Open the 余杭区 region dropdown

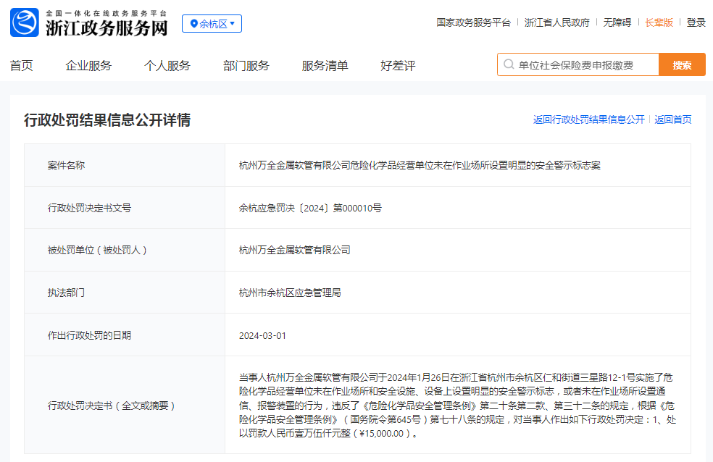tap(212, 24)
